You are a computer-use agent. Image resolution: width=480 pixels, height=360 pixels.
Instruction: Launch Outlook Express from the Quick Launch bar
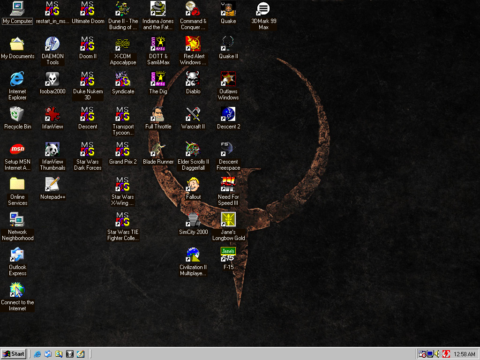[x=48, y=354]
